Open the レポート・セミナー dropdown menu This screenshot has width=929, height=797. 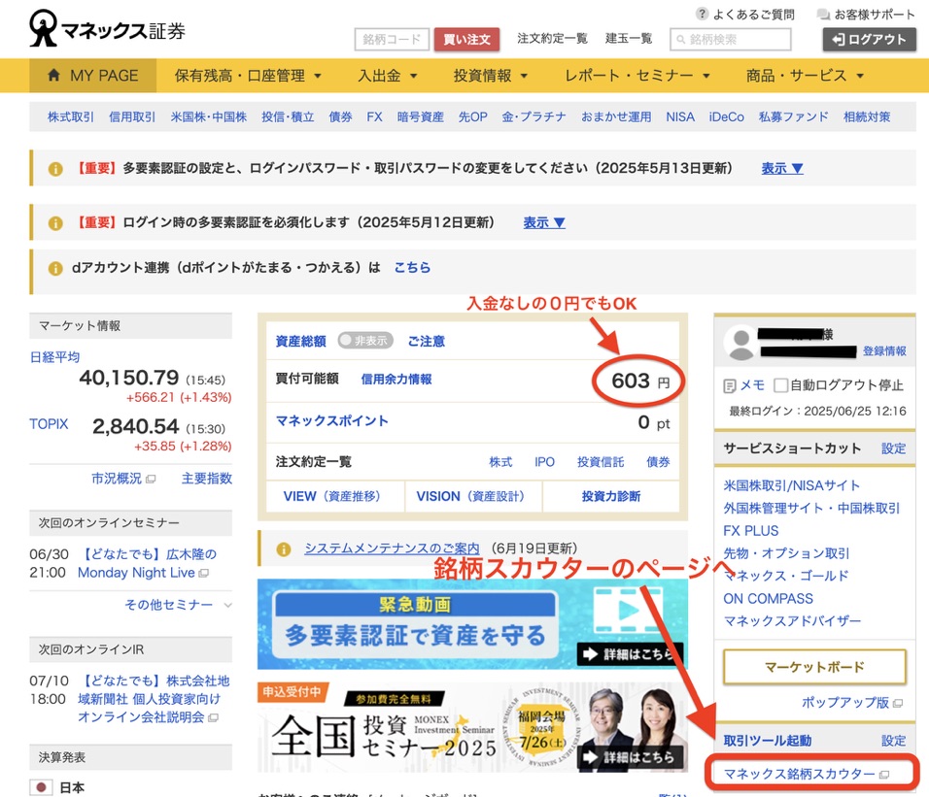(637, 76)
